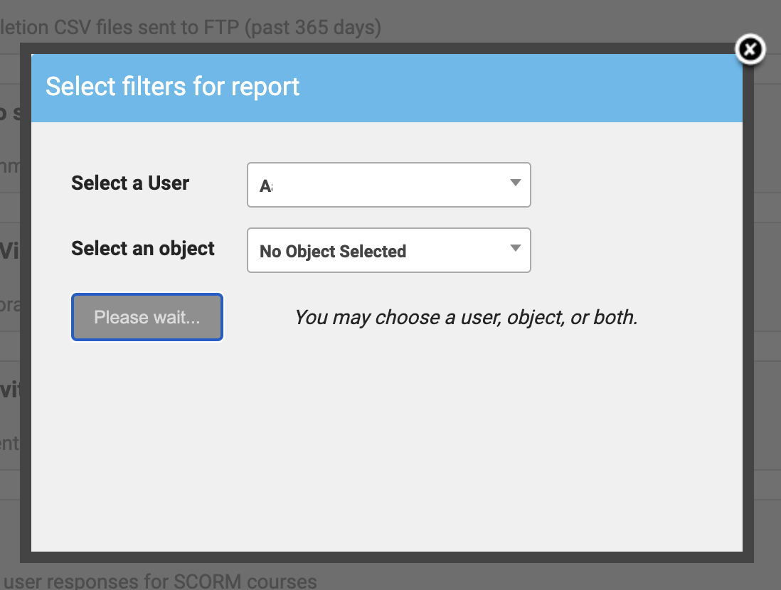Open the Select a User dropdown
The width and height of the screenshot is (781, 590).
tap(389, 185)
